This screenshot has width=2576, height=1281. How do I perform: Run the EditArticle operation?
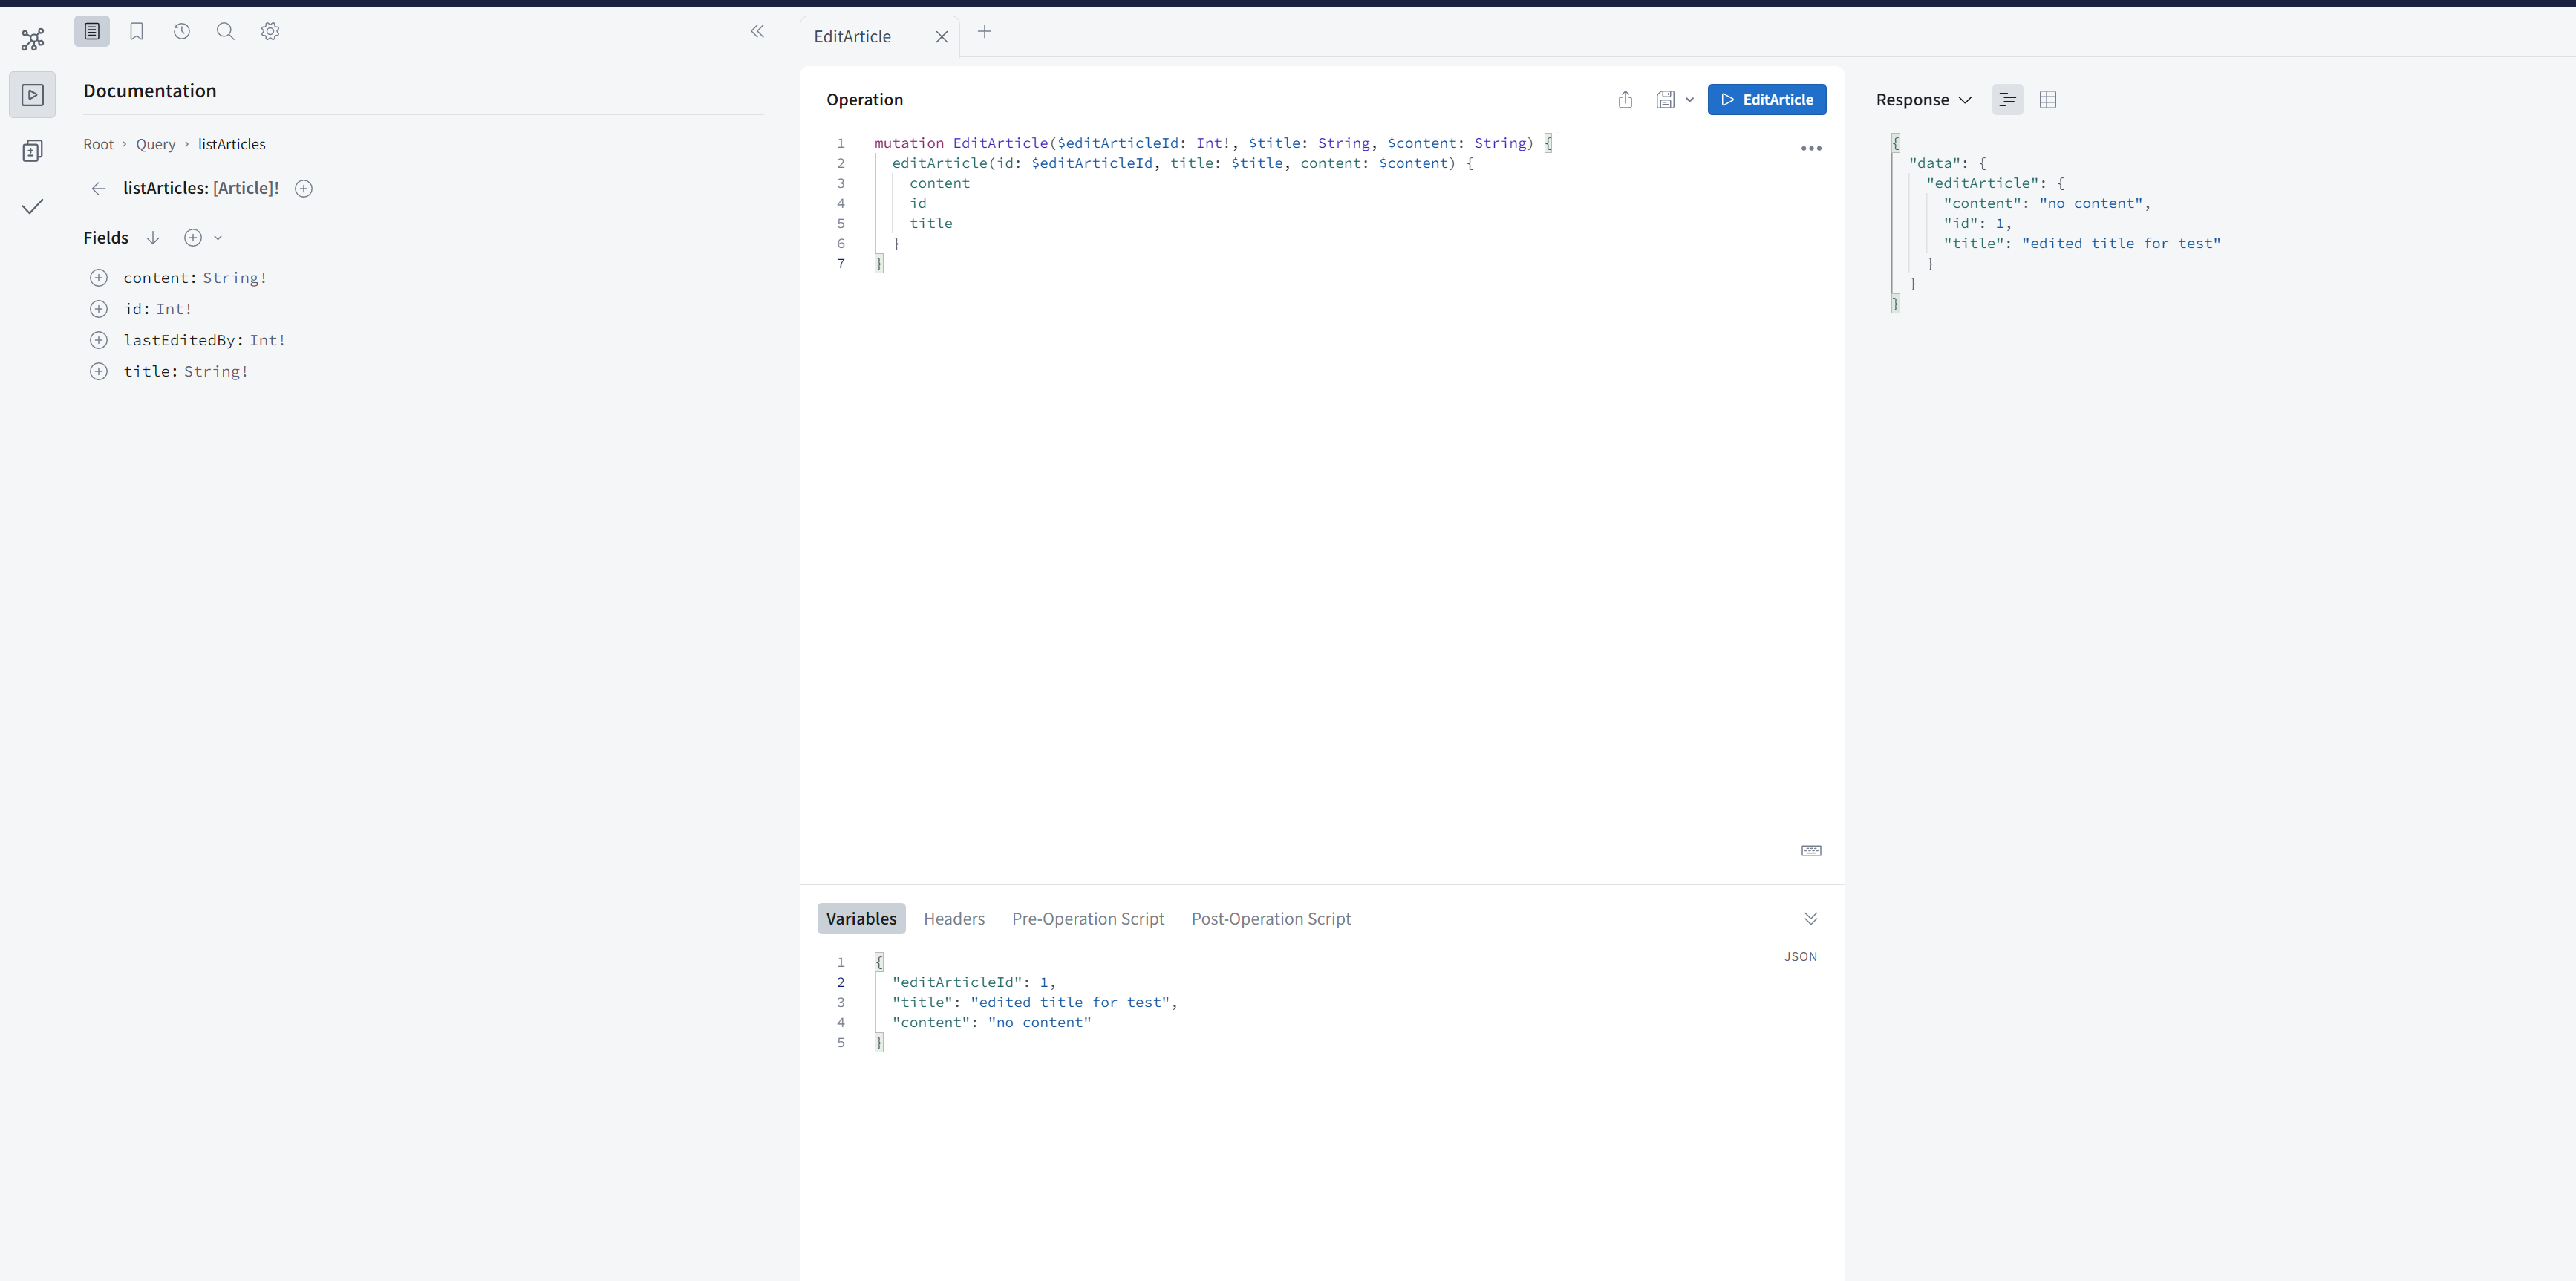point(1766,100)
